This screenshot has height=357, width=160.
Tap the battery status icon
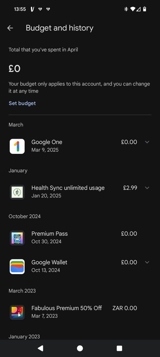coord(145,9)
